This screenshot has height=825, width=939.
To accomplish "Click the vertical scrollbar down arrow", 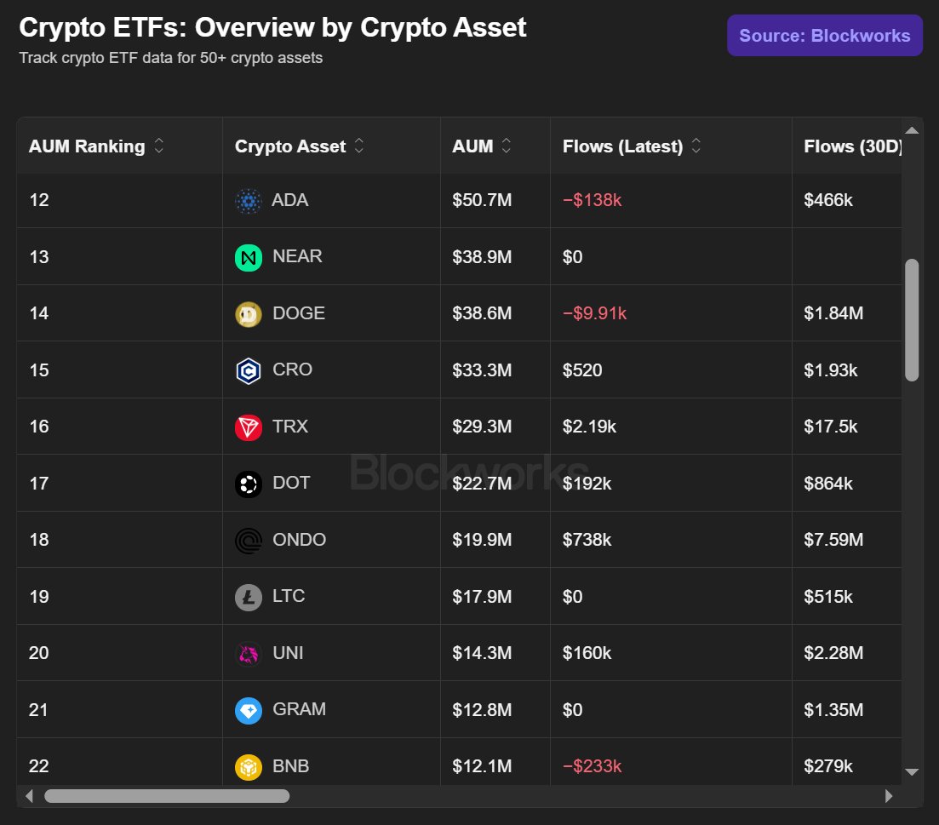I will point(912,772).
